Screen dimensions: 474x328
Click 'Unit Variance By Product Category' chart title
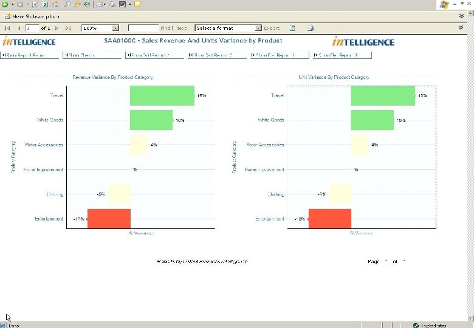click(334, 77)
